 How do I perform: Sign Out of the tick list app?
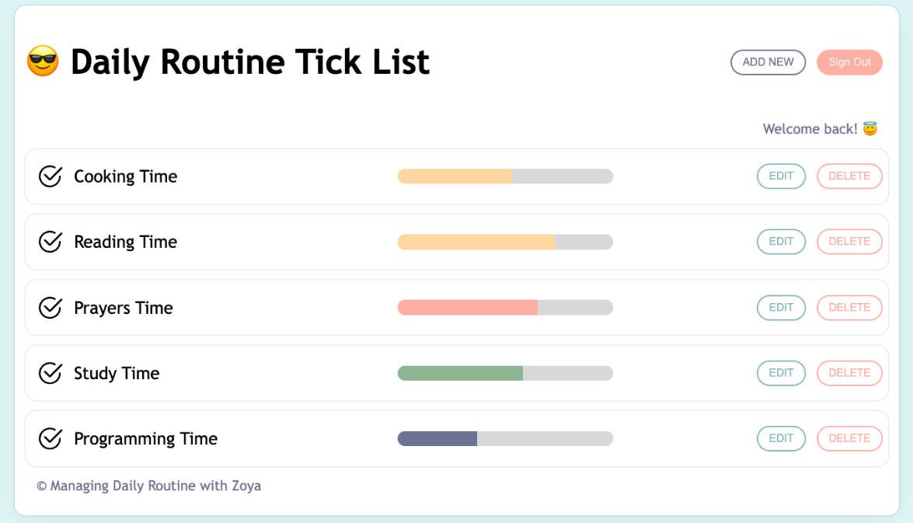[x=849, y=62]
